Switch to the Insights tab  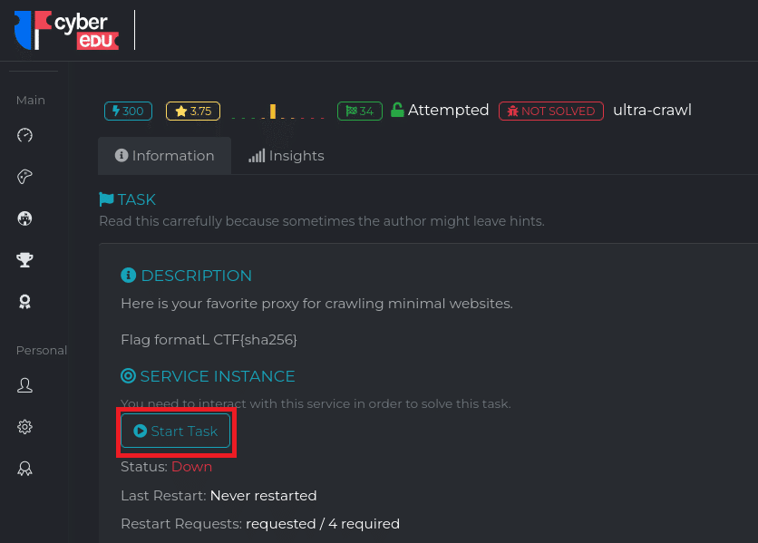pyautogui.click(x=287, y=156)
